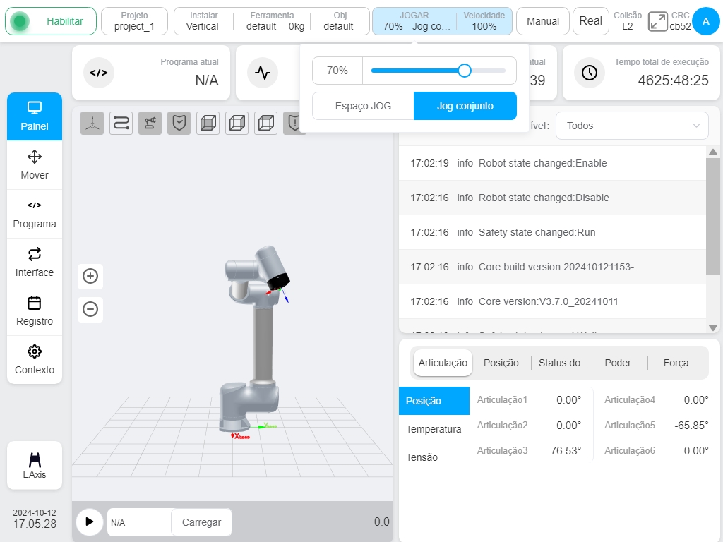Zoom out the 3D robot view
Image resolution: width=723 pixels, height=542 pixels.
pos(90,309)
